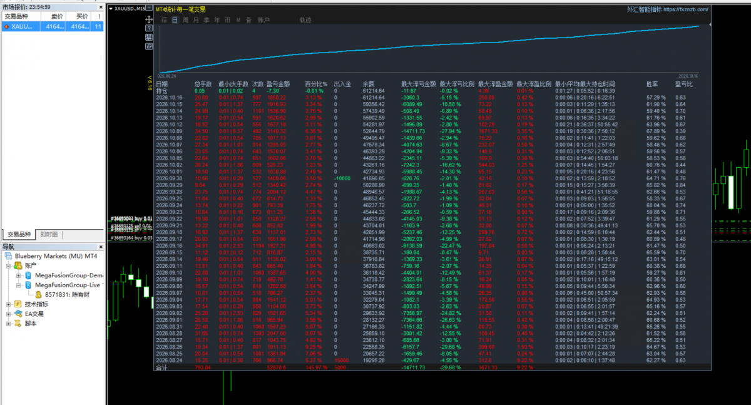This screenshot has height=405, width=751.
Task: Switch to the 即时图 tab
Action: 49,234
